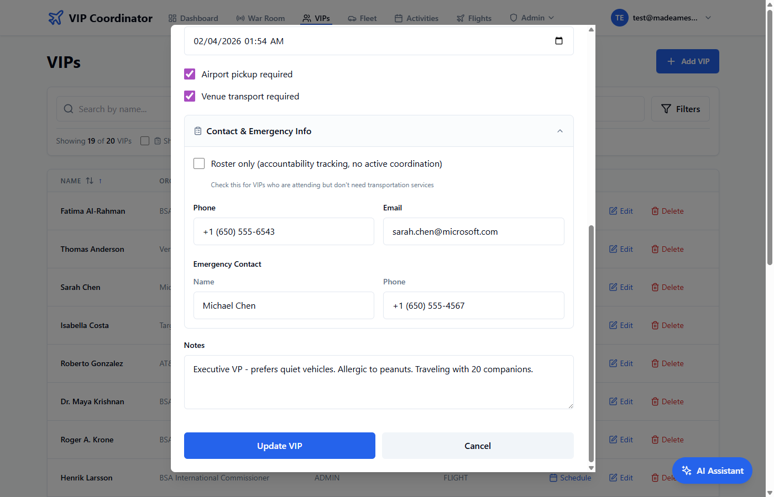Click the sort arrows icon beside NAME
This screenshot has height=497, width=774.
(x=90, y=181)
